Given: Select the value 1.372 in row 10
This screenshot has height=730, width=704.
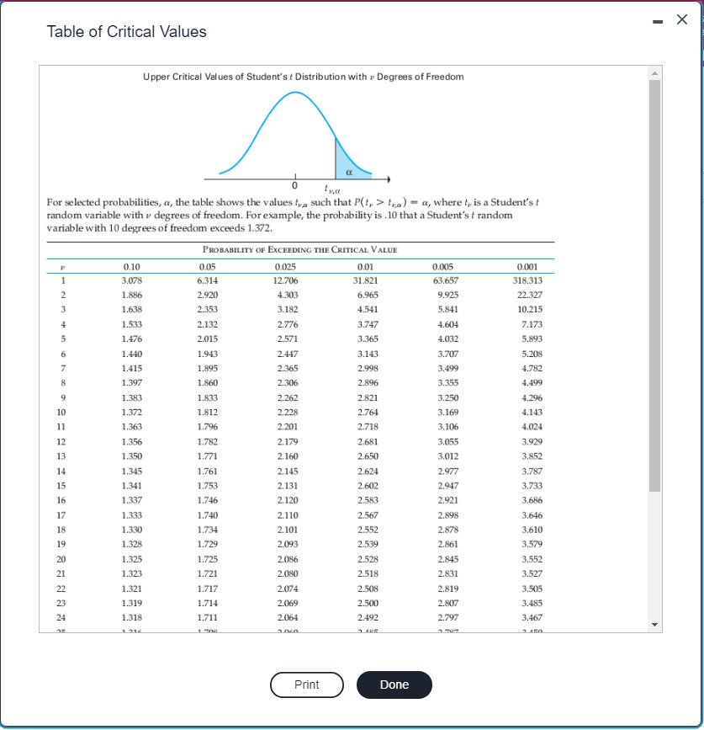Looking at the screenshot, I should [x=131, y=412].
